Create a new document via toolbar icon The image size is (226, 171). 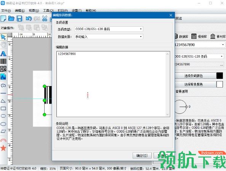3,19
